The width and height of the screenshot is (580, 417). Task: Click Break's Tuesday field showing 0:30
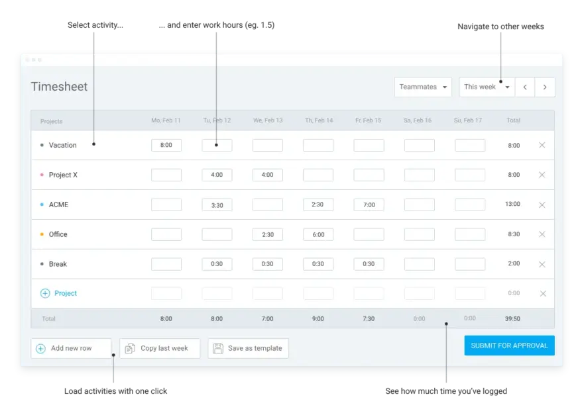[217, 263]
